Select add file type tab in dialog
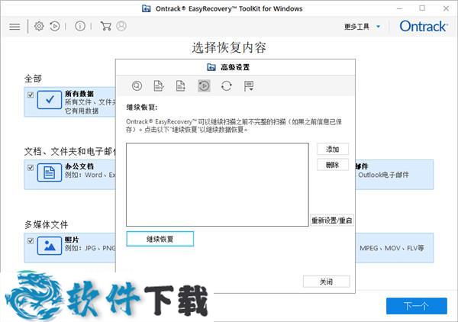458x322 pixels. pyautogui.click(x=180, y=85)
